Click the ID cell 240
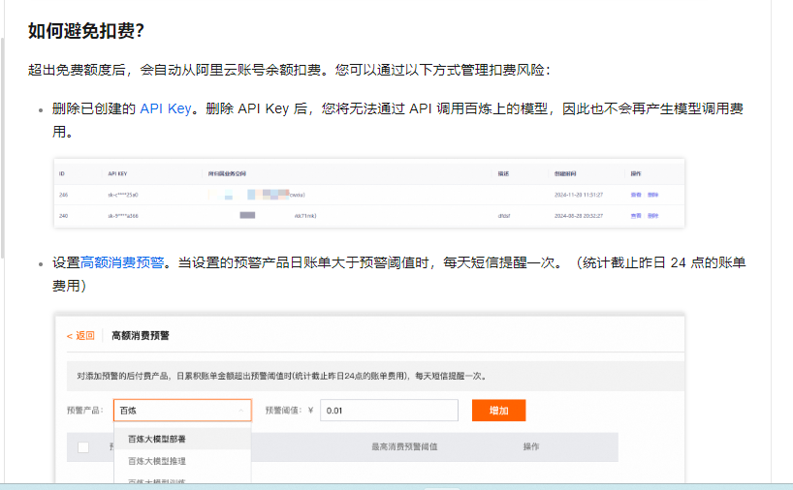Screen dimensions: 793x490 coord(63,216)
